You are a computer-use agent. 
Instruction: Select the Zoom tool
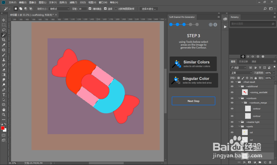(4, 115)
